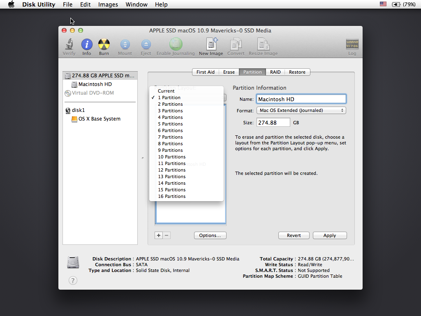Screen dimensions: 421x316
Task: Click the Revert button
Action: click(294, 235)
